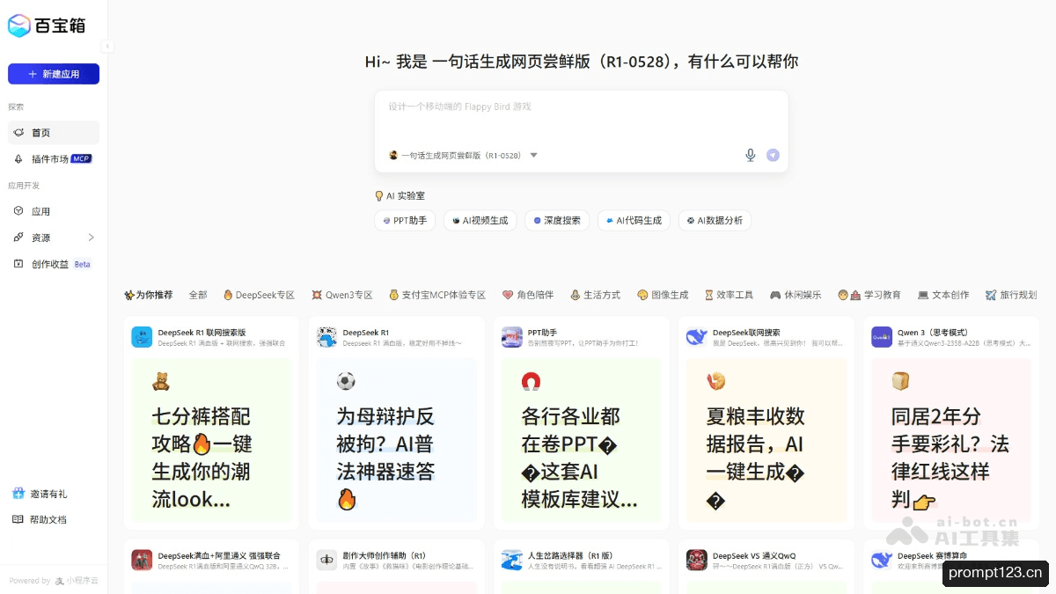1056x594 pixels.
Task: Select the 学习教育 tab
Action: (869, 295)
